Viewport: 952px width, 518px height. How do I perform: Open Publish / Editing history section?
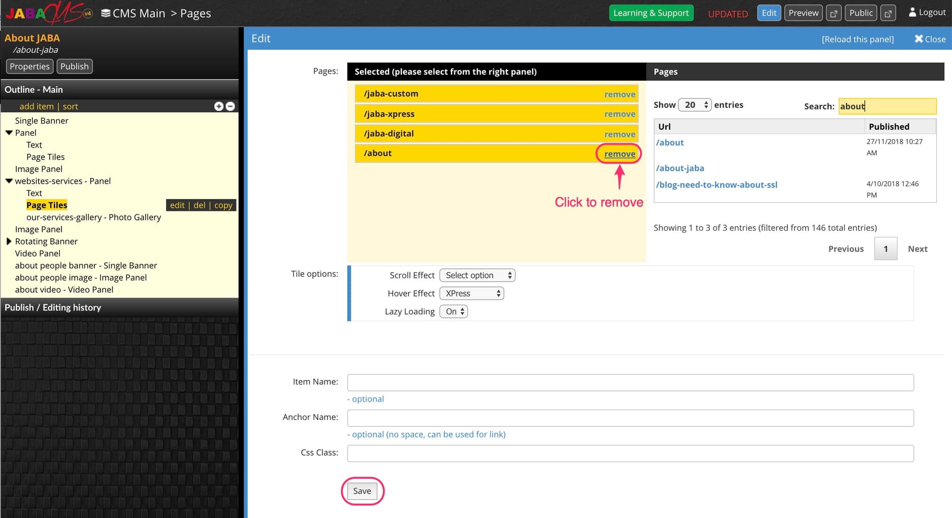coord(119,308)
